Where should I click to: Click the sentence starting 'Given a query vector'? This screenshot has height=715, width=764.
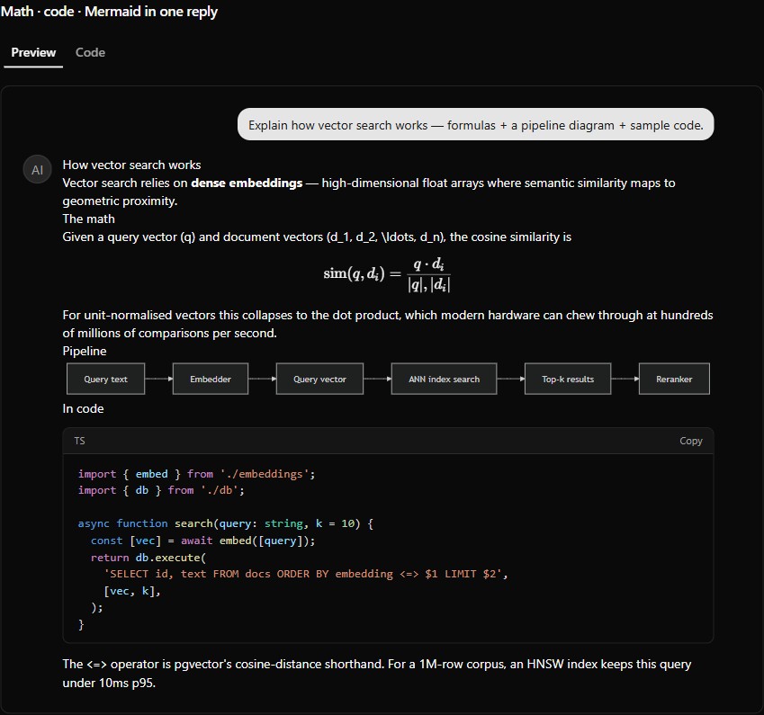tap(317, 237)
